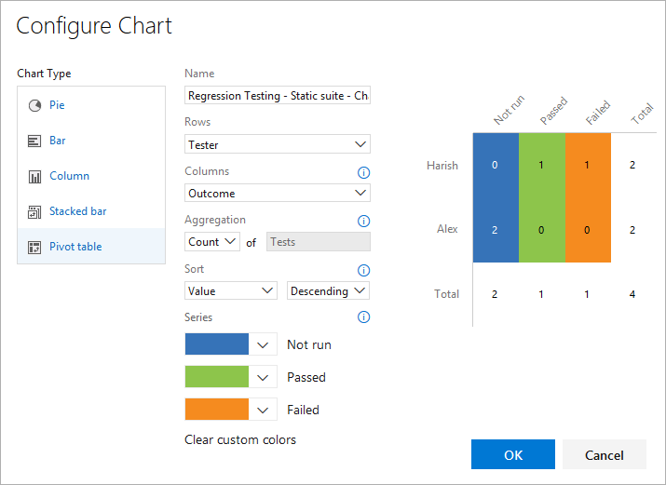
Task: Click the chart Name text field
Action: pyautogui.click(x=278, y=96)
